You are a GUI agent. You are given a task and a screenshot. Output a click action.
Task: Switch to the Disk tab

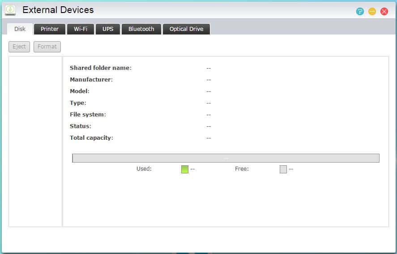click(x=20, y=29)
